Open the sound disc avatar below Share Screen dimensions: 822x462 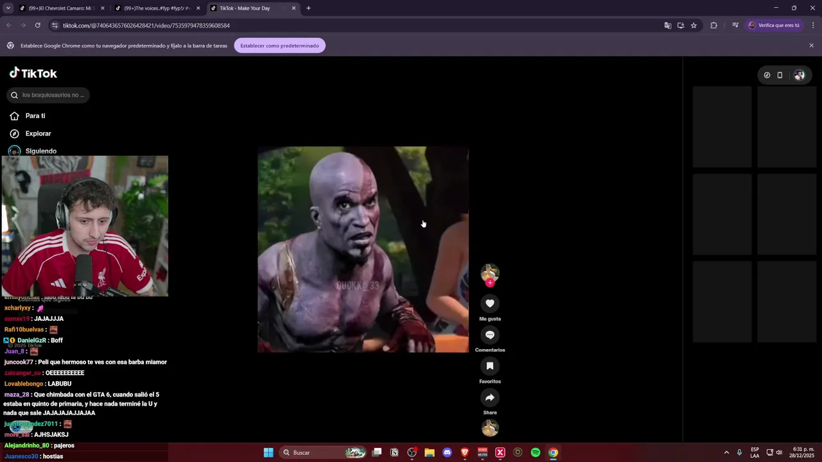click(490, 428)
